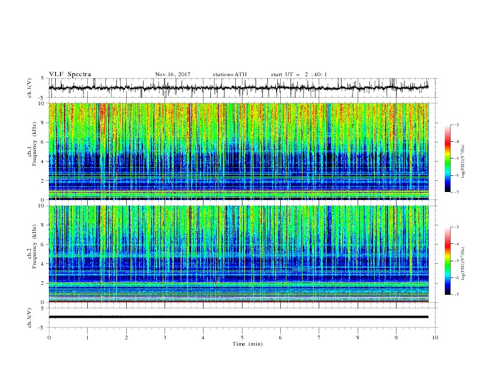
Task: Click the "-3" tick on the ch.1 colorbar
Action: (457, 124)
